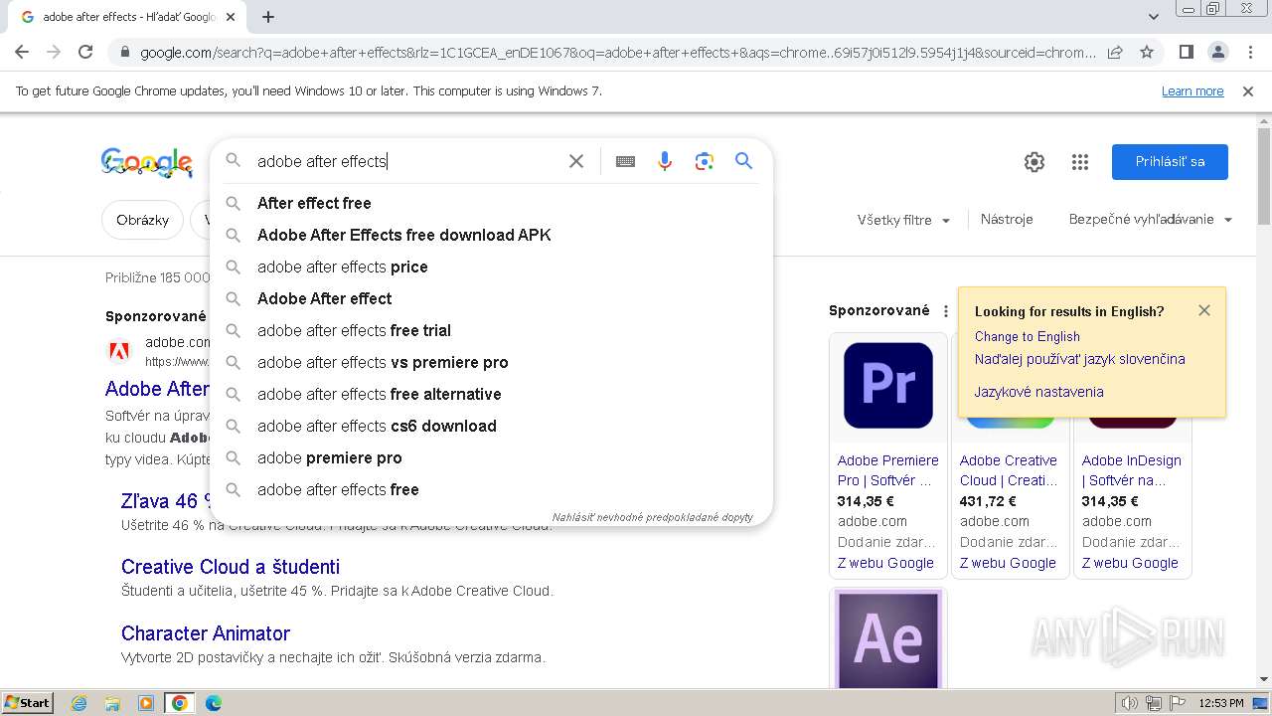Dismiss the Chrome update notification bar
The image size is (1272, 716).
pos(1248,91)
